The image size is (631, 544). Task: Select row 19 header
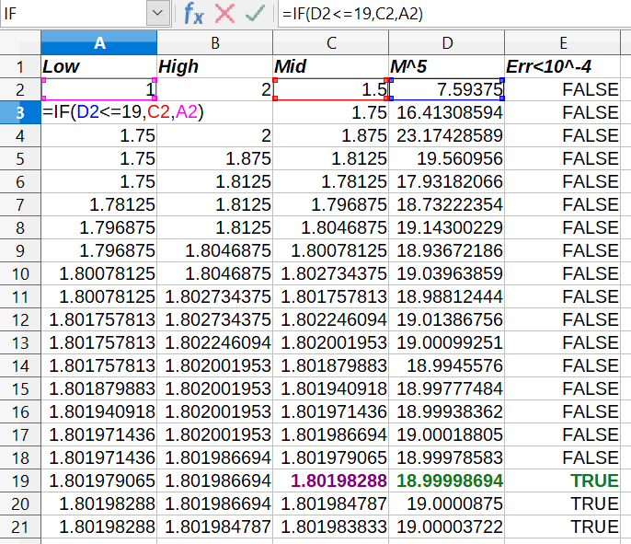coord(20,480)
